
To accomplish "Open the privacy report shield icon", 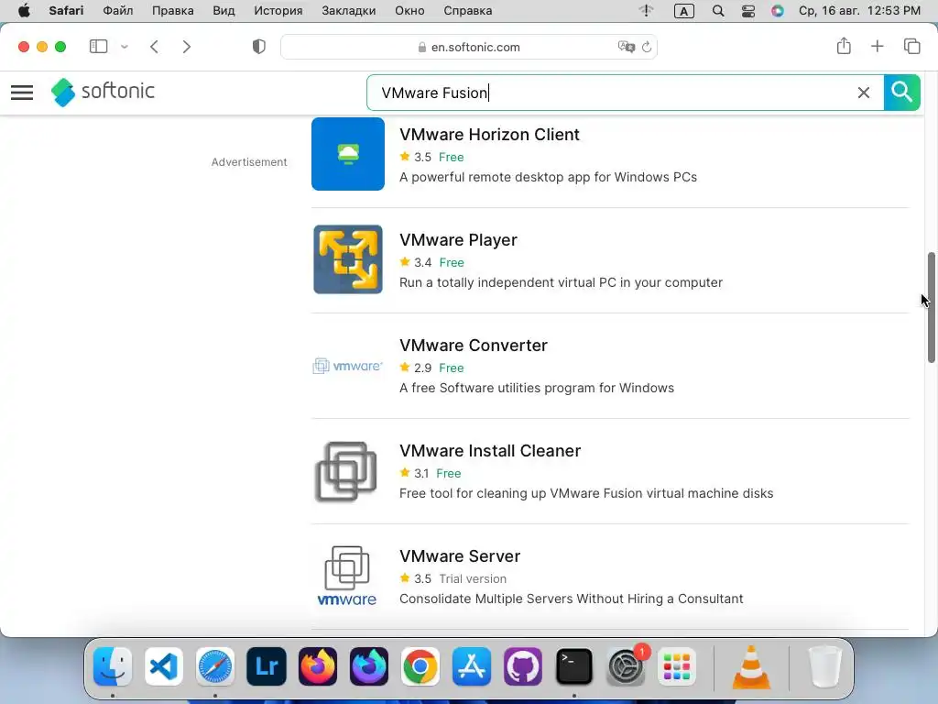I will (259, 47).
